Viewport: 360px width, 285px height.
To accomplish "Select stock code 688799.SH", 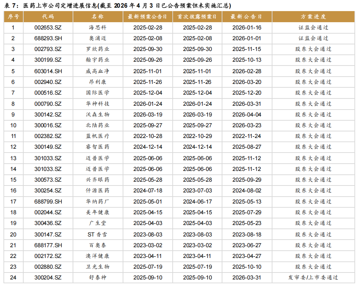I will [48, 201].
